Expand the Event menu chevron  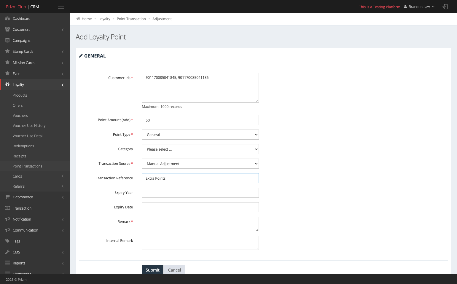coord(63,74)
